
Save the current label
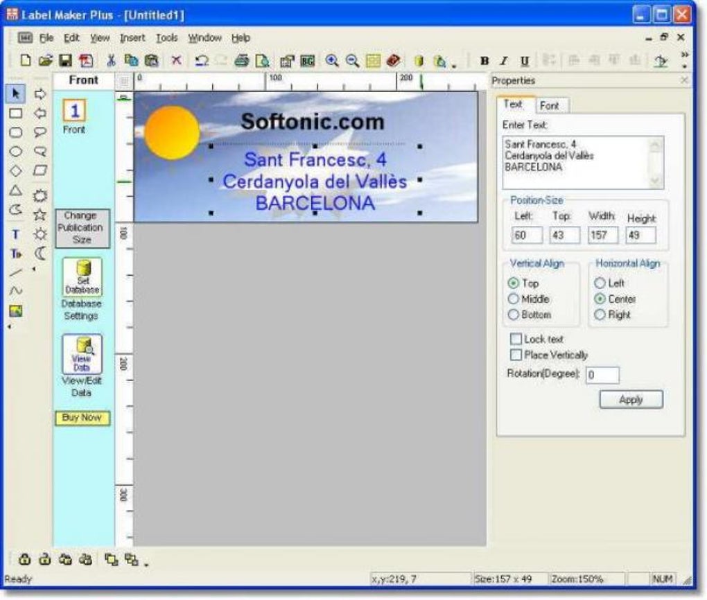[66, 60]
